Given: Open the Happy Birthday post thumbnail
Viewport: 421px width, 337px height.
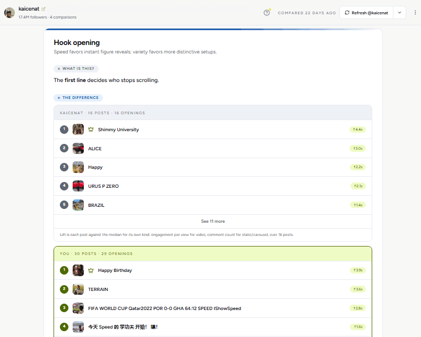Looking at the screenshot, I should tap(78, 270).
